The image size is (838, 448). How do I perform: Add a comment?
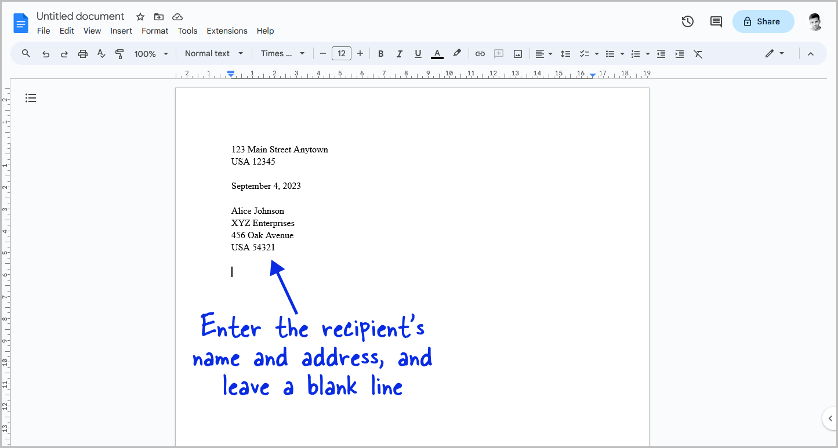498,53
